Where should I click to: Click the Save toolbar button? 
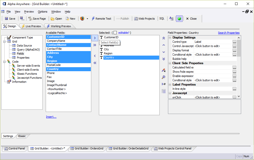[x=10, y=19]
